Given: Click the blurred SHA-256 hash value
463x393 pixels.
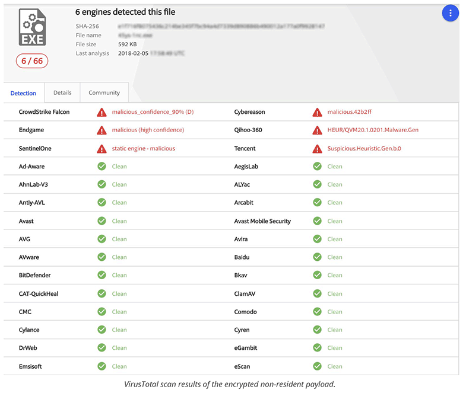Looking at the screenshot, I should pyautogui.click(x=221, y=27).
